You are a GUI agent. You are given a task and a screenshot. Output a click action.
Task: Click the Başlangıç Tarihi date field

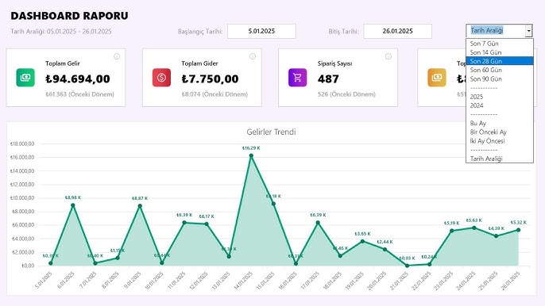click(x=261, y=31)
